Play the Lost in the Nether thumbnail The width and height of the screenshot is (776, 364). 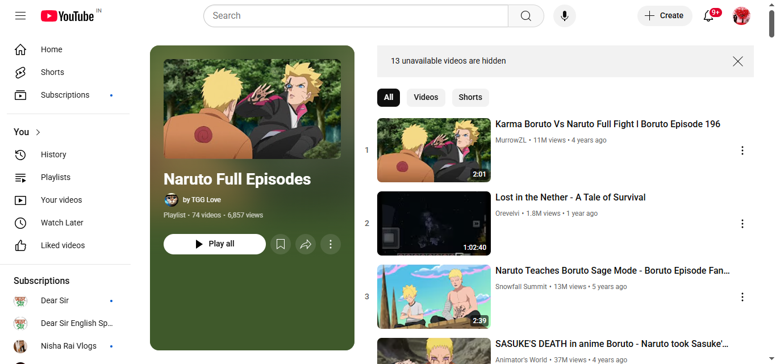pyautogui.click(x=434, y=224)
